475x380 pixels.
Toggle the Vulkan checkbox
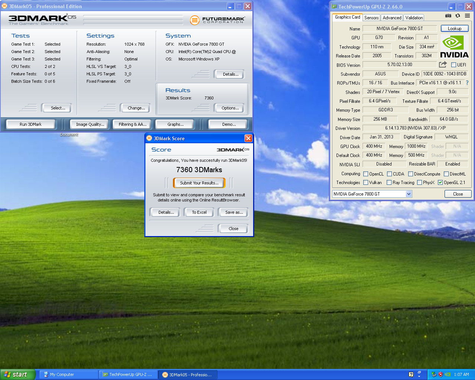coord(366,182)
